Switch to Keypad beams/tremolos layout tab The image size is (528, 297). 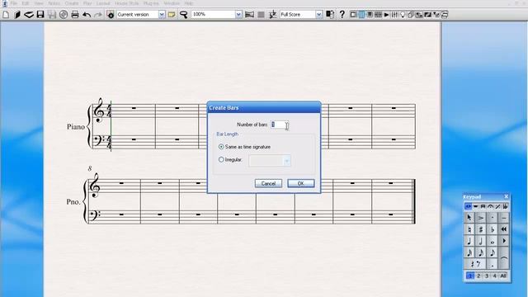pyautogui.click(x=483, y=206)
